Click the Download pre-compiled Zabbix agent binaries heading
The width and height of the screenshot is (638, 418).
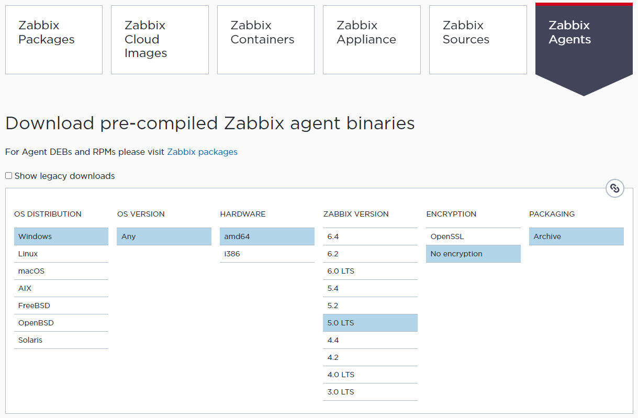tap(209, 123)
